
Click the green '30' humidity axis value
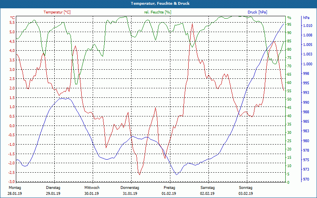click(x=289, y=133)
